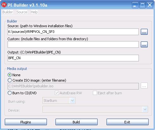155x130 pixels.
Task: Open the Builder menu
Action: [8, 12]
